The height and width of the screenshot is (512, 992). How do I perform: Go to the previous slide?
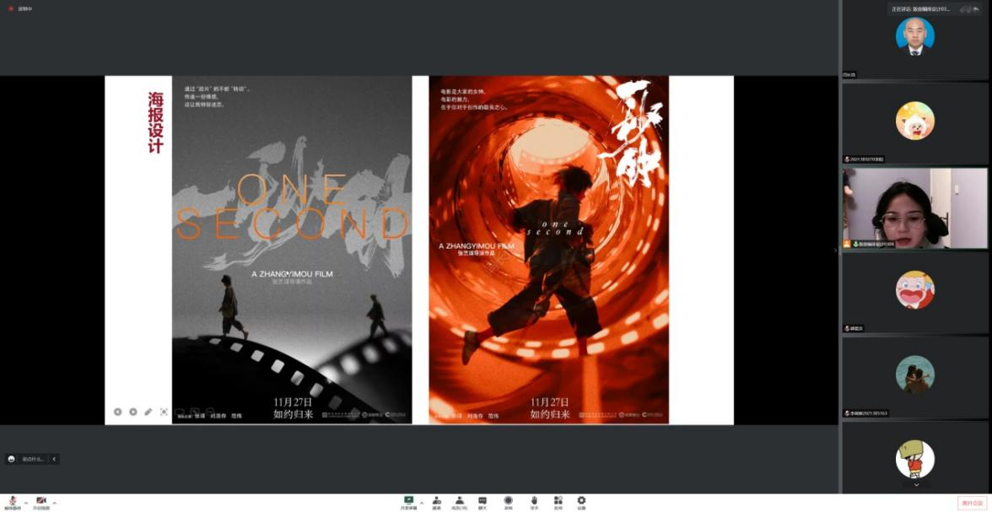coord(118,412)
